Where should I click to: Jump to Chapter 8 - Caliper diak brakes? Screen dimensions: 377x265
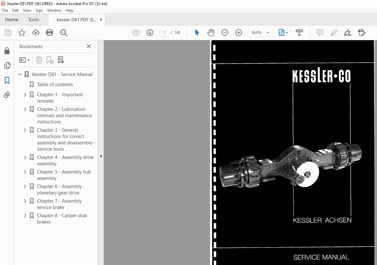coord(62,219)
